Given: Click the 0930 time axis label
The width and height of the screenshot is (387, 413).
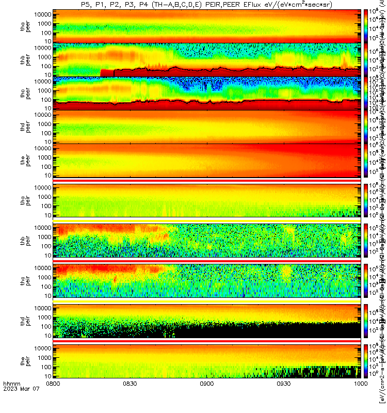Looking at the screenshot, I should coord(284,384).
